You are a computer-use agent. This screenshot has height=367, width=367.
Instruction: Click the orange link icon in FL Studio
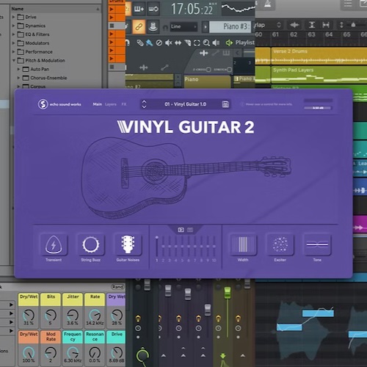(x=139, y=26)
